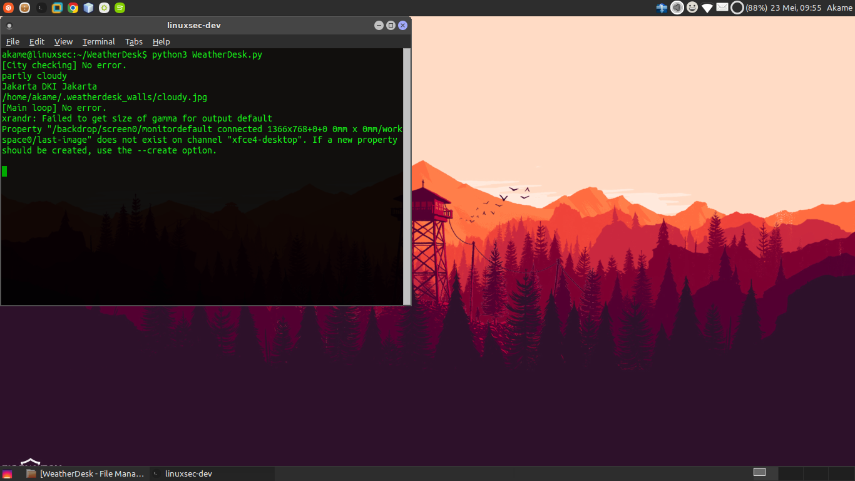855x481 pixels.
Task: Click the 'Jakarta DKI Jakarta' output line
Action: [49, 86]
